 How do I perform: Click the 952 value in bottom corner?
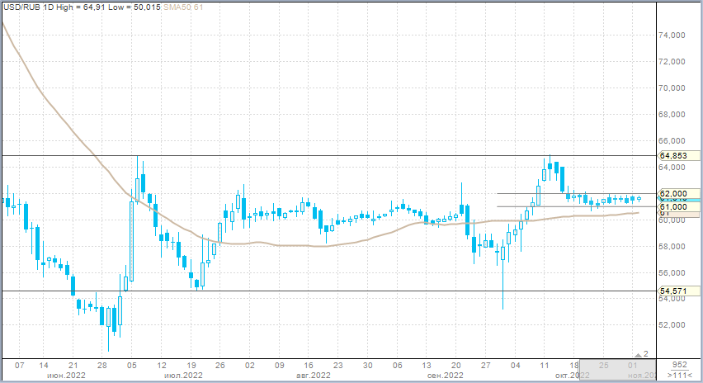(680, 364)
